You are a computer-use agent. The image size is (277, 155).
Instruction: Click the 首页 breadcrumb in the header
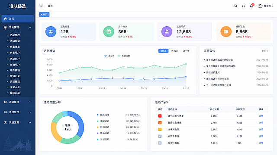(50, 6)
